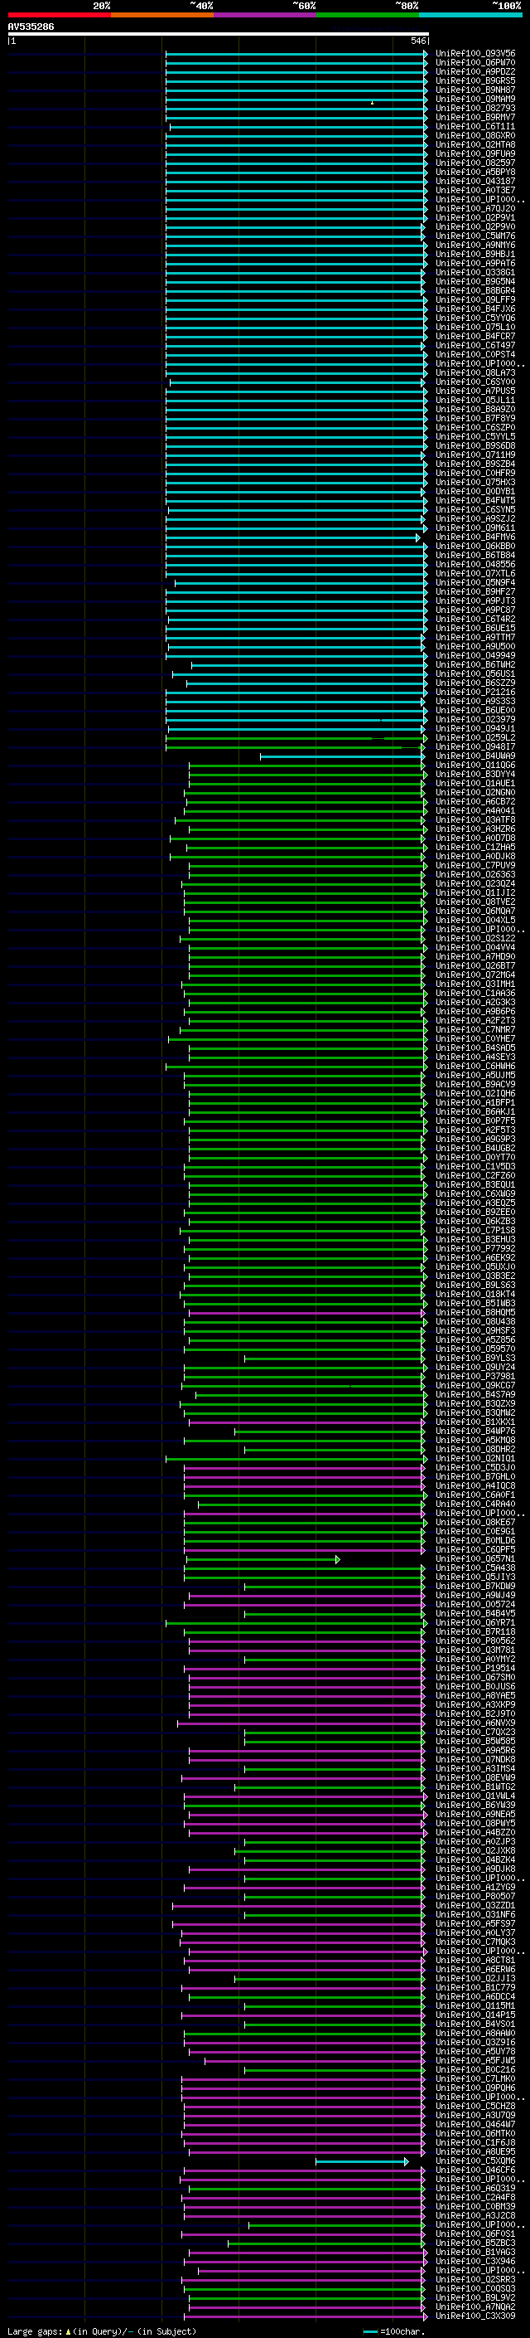The image size is (530, 2338).
Task: Click label UniRef100_A5FJW5
Action: coord(475,2060)
